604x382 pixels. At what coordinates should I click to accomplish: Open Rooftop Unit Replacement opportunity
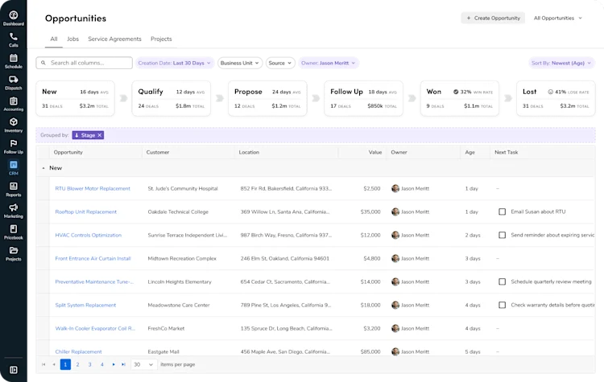point(85,212)
